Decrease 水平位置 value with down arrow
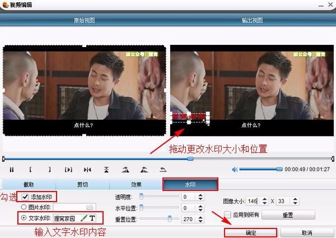This screenshot has height=238, width=336. click(200, 210)
